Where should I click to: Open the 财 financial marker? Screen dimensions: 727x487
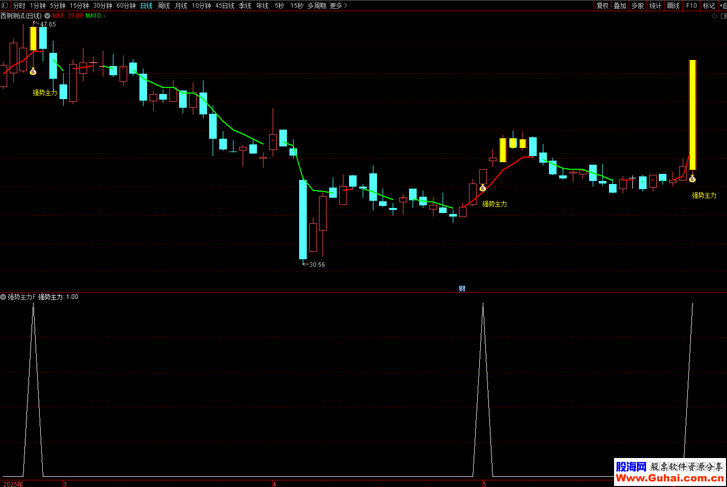click(462, 288)
